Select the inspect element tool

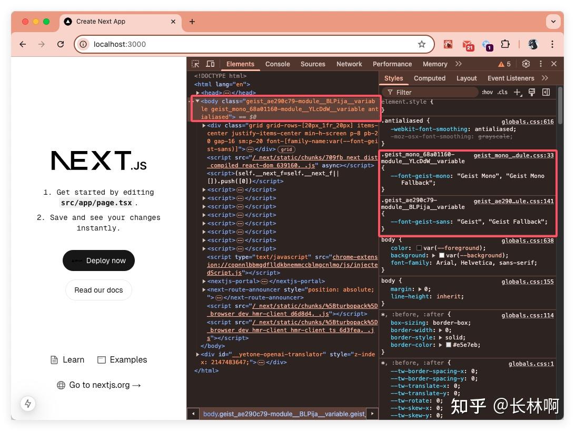195,64
